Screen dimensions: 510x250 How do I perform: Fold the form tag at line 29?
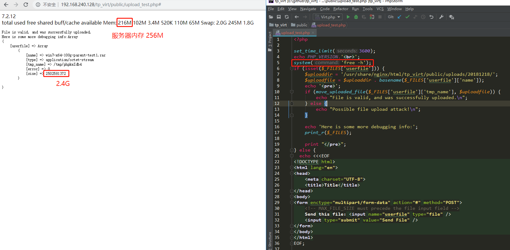tap(292, 202)
